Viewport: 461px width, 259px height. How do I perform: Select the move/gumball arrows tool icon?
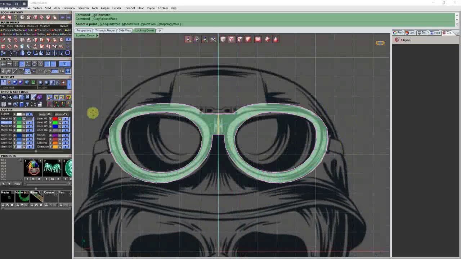29,53
